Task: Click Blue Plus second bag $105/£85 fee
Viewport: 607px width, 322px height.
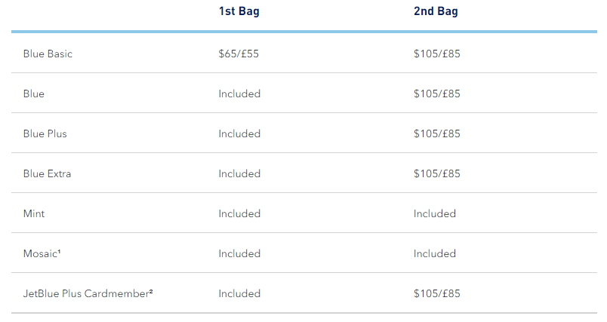Action: pos(436,134)
